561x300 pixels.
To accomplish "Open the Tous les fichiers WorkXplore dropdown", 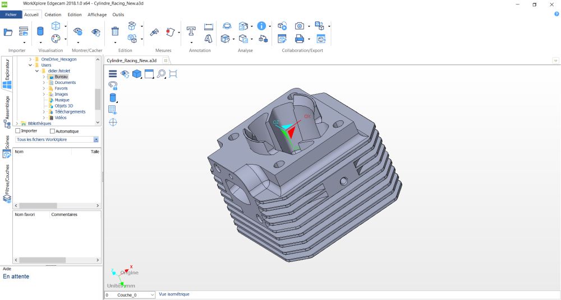I will 96,139.
